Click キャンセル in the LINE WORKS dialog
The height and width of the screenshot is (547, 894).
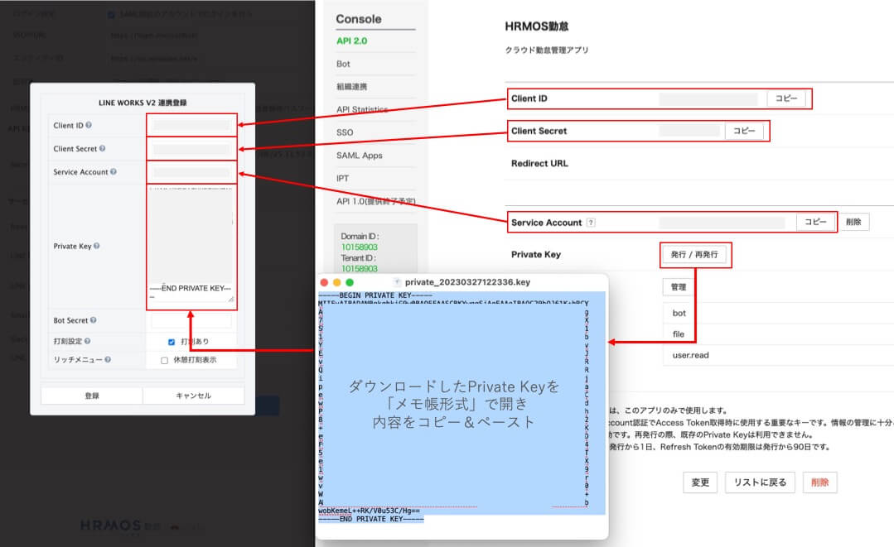tap(193, 396)
